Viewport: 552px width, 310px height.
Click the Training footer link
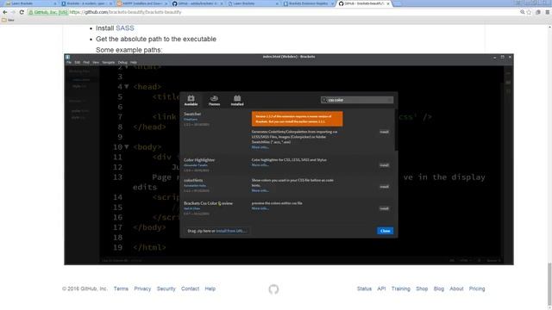click(x=400, y=288)
